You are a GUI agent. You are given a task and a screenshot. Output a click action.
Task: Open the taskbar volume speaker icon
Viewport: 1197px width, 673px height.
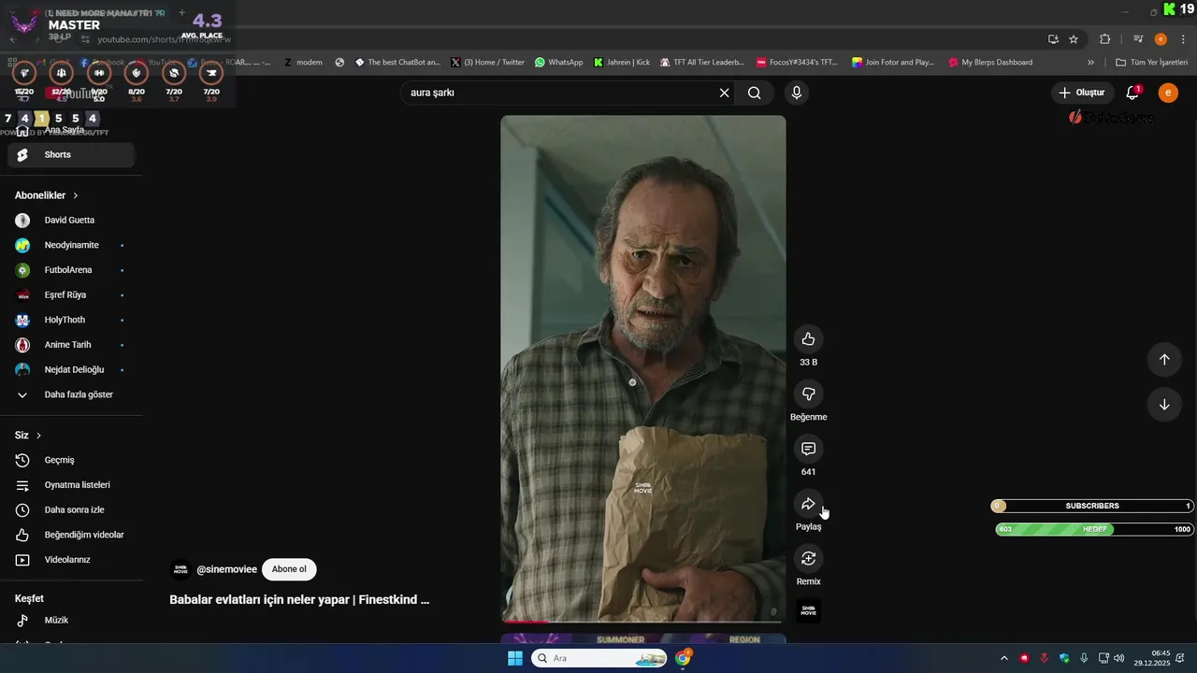(x=1119, y=658)
